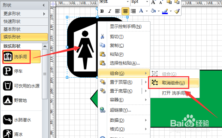Expand 更多形状 more shapes menu
222x138 pixels.
coord(24,14)
